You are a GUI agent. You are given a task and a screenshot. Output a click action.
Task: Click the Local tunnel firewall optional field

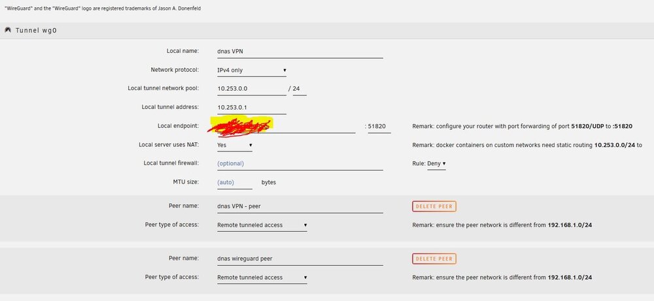point(300,164)
